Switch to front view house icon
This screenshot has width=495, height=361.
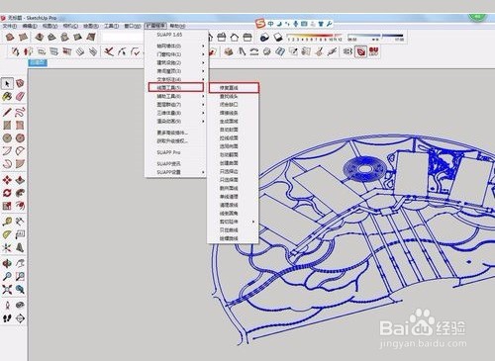(x=235, y=37)
